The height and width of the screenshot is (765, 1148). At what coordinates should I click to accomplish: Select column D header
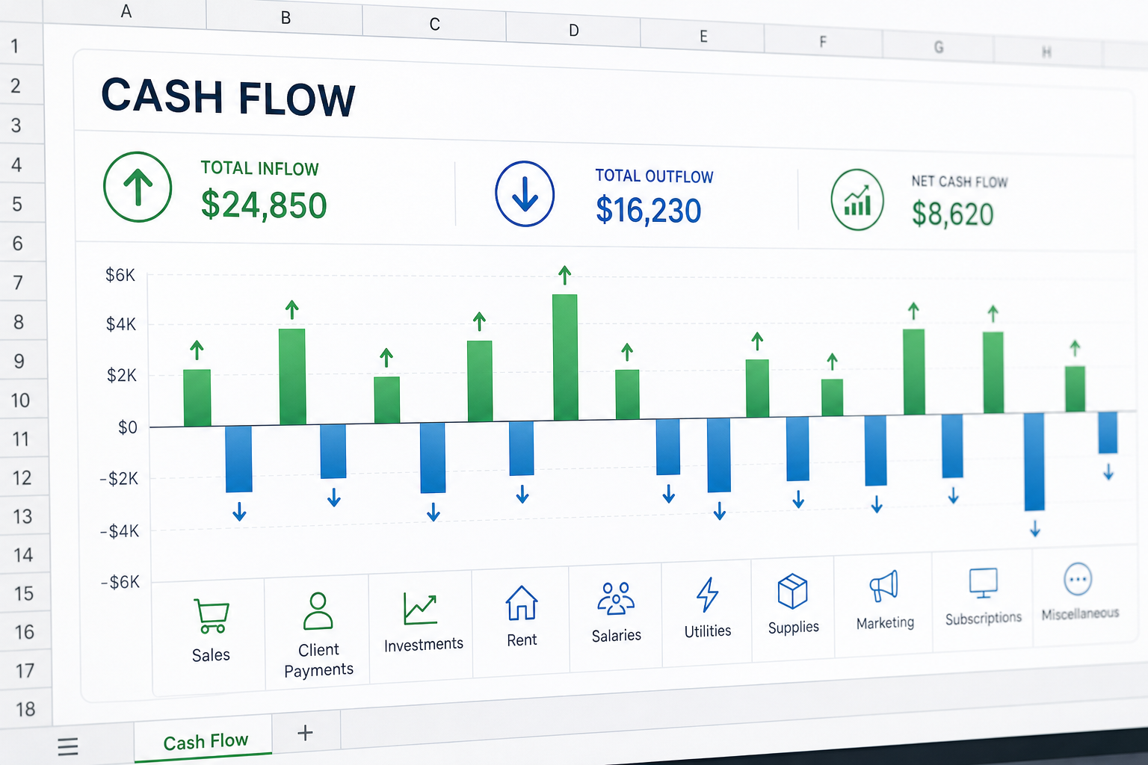click(573, 31)
